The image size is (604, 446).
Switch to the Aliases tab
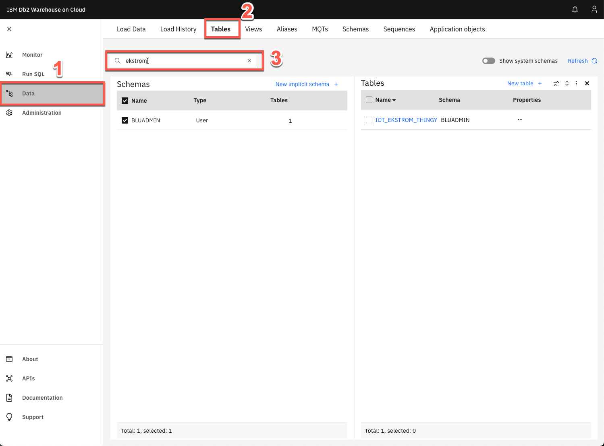[x=287, y=29]
